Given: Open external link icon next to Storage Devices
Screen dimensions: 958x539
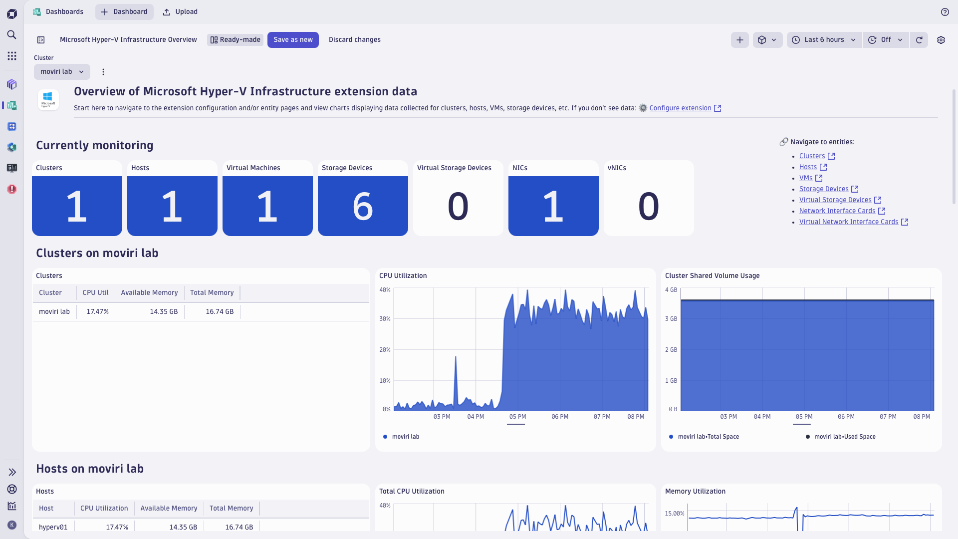Looking at the screenshot, I should coord(855,189).
